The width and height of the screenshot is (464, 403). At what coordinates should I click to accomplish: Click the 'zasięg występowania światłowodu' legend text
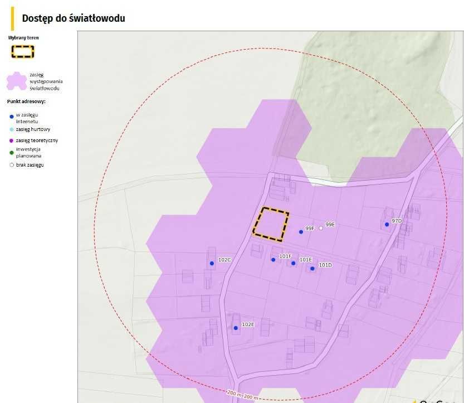tap(46, 81)
